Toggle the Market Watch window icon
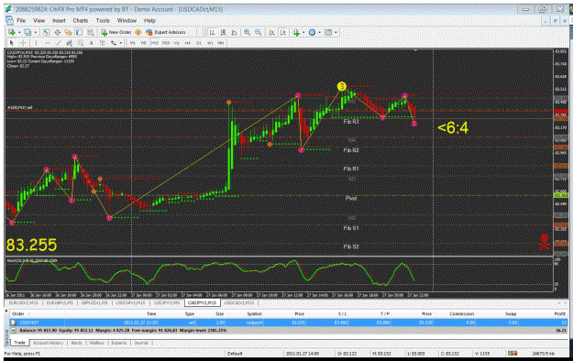573x361 pixels. [47, 32]
